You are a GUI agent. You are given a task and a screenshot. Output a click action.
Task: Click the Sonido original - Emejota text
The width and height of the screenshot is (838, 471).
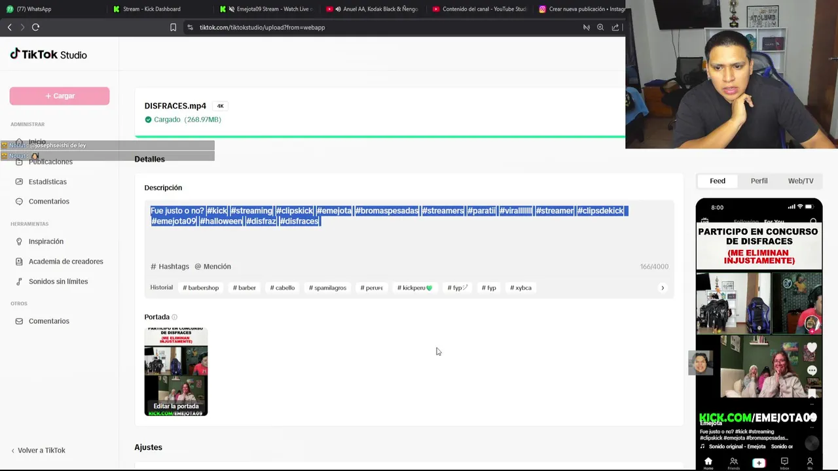coord(737,447)
